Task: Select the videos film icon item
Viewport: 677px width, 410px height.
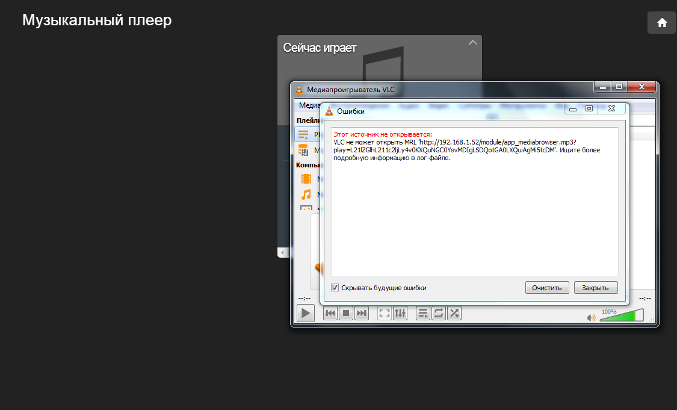Action: [x=306, y=179]
